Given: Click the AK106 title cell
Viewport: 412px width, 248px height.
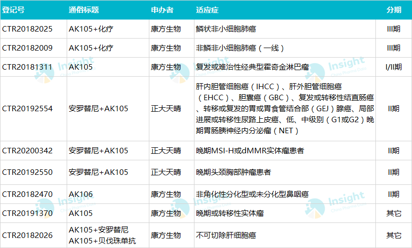Looking at the screenshot, I should [81, 194].
